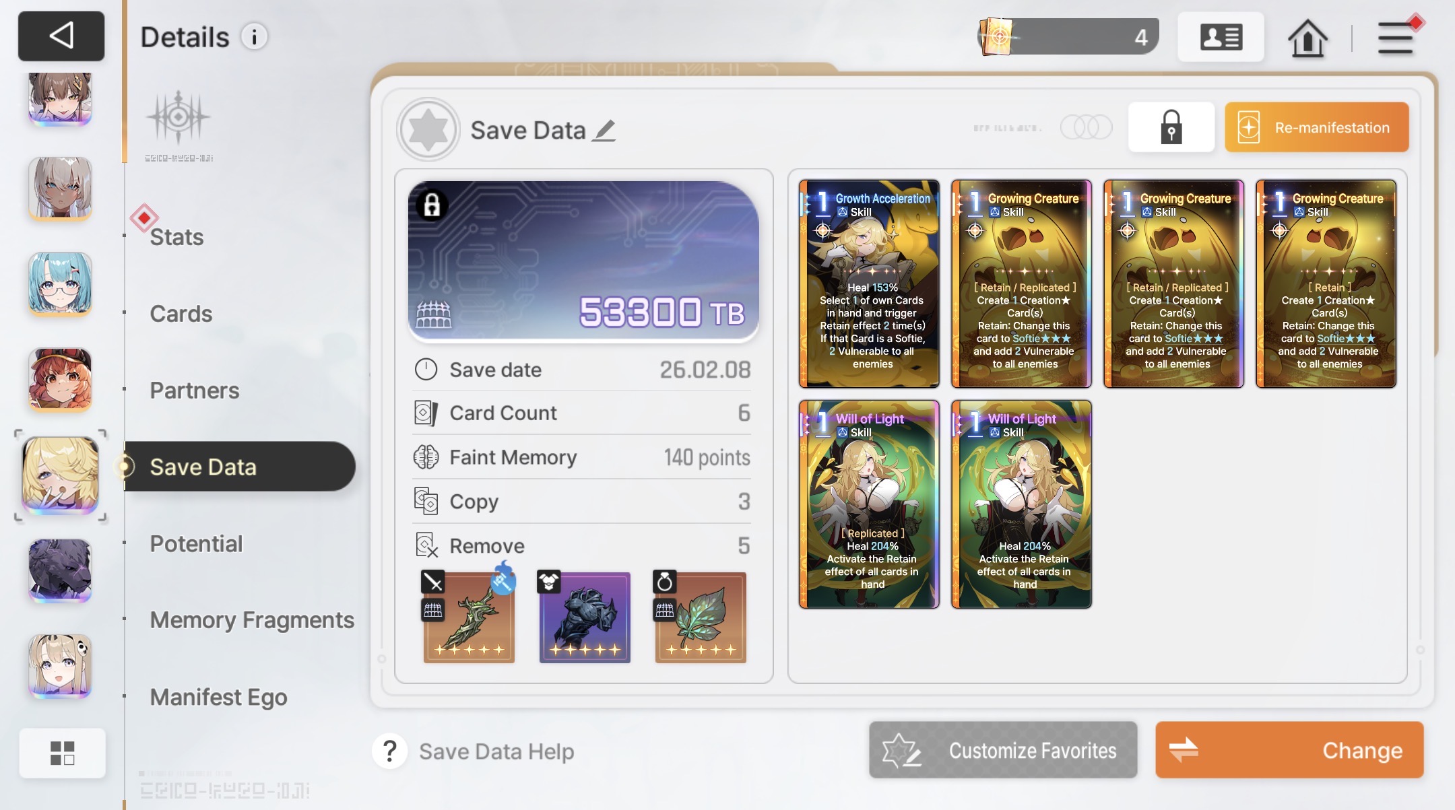Click the Customize Favorites button
Screen dimensions: 1455x810
tap(1003, 750)
